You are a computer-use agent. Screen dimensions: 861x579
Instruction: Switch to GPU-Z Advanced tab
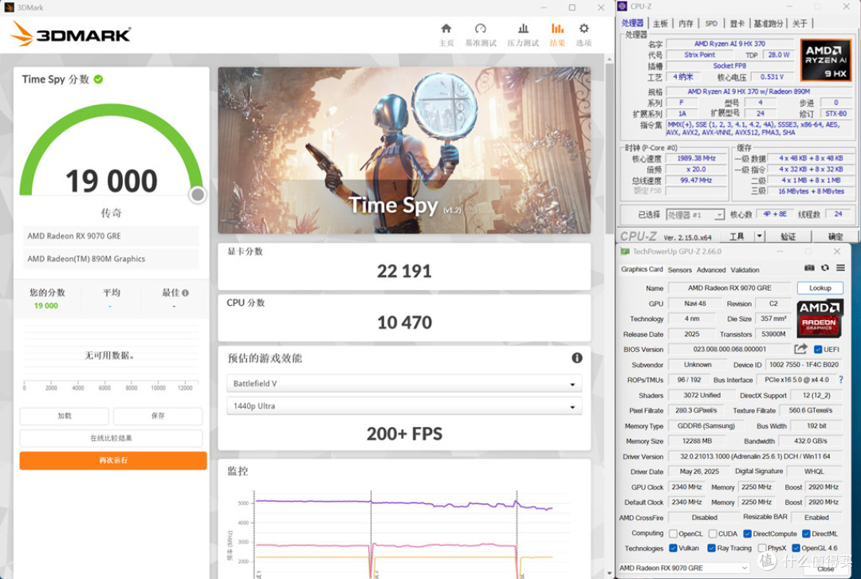tap(711, 270)
